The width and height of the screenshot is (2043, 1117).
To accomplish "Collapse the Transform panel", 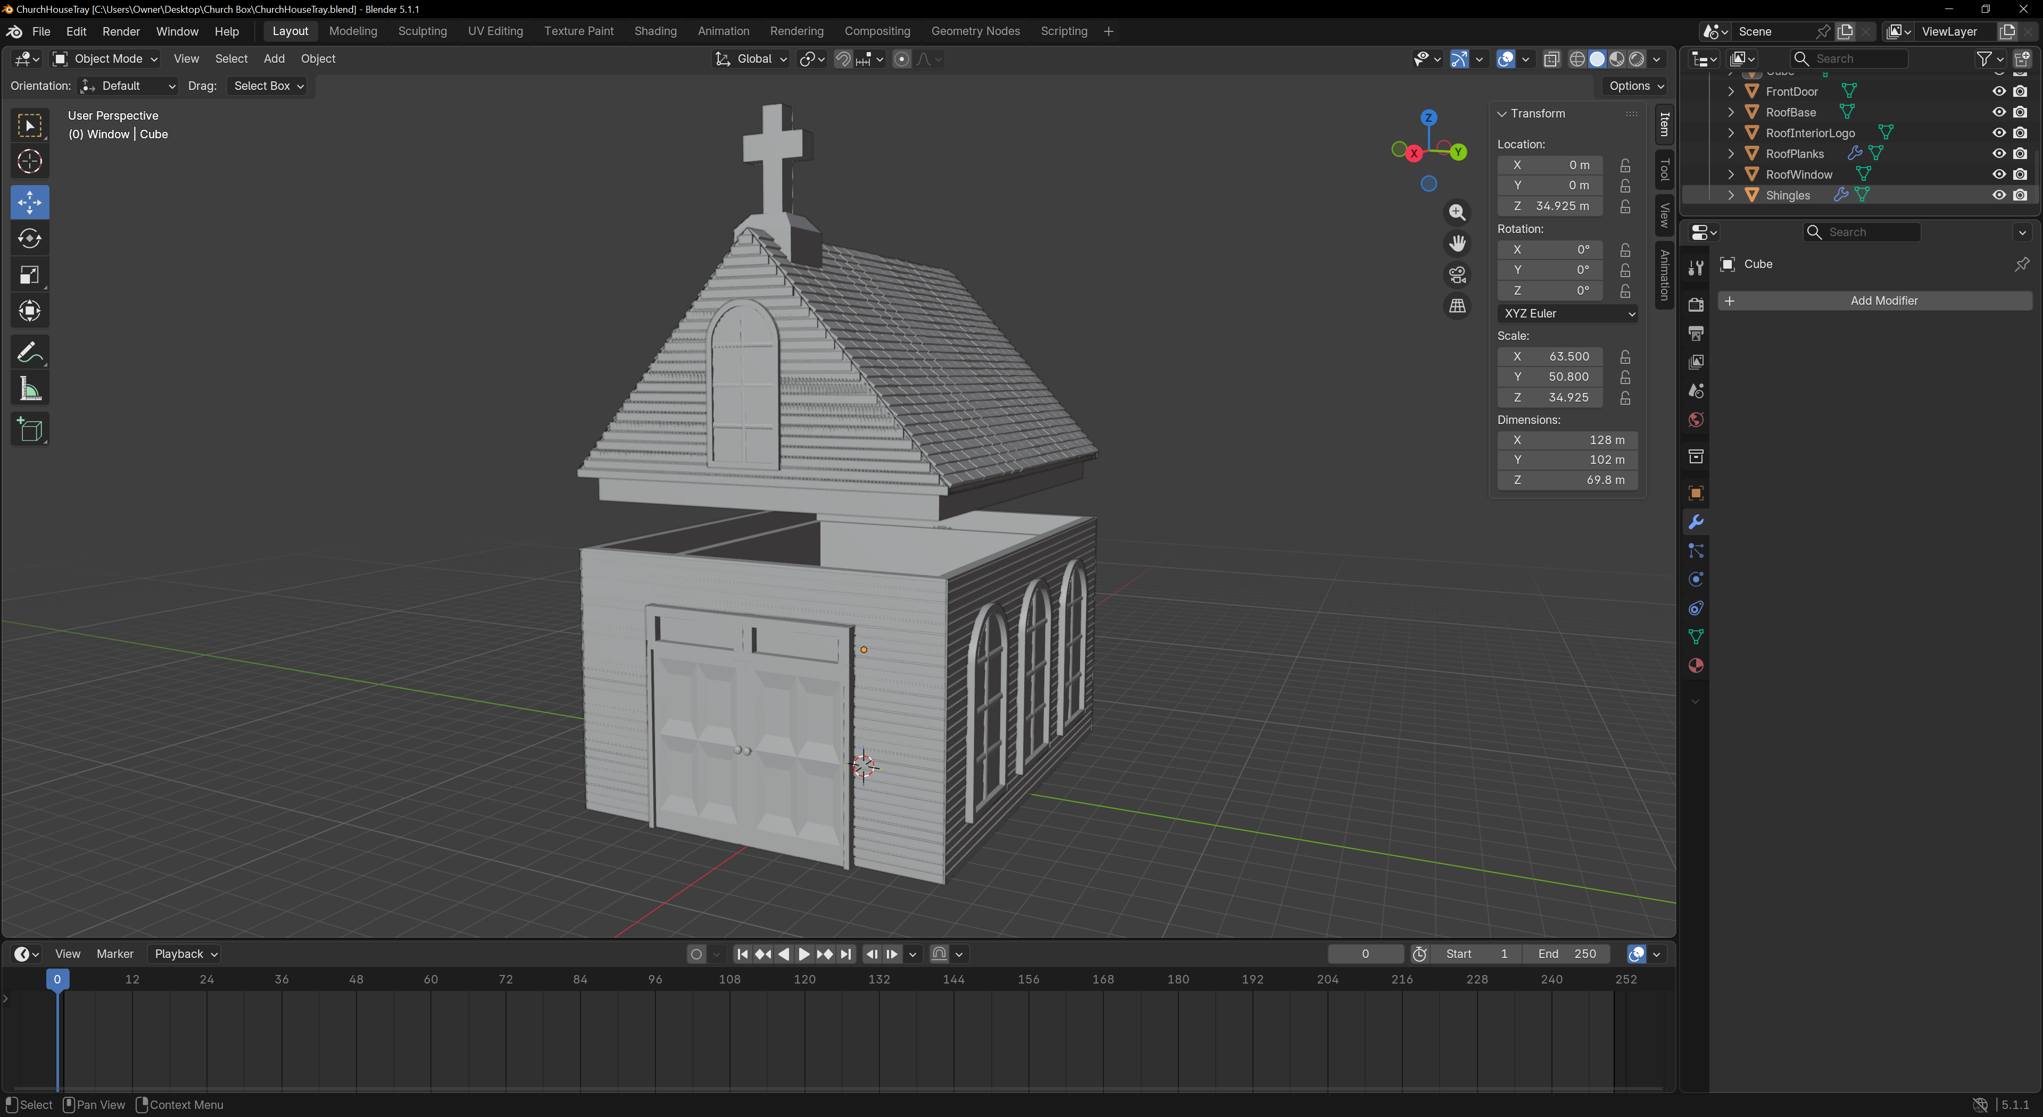I will click(x=1501, y=113).
